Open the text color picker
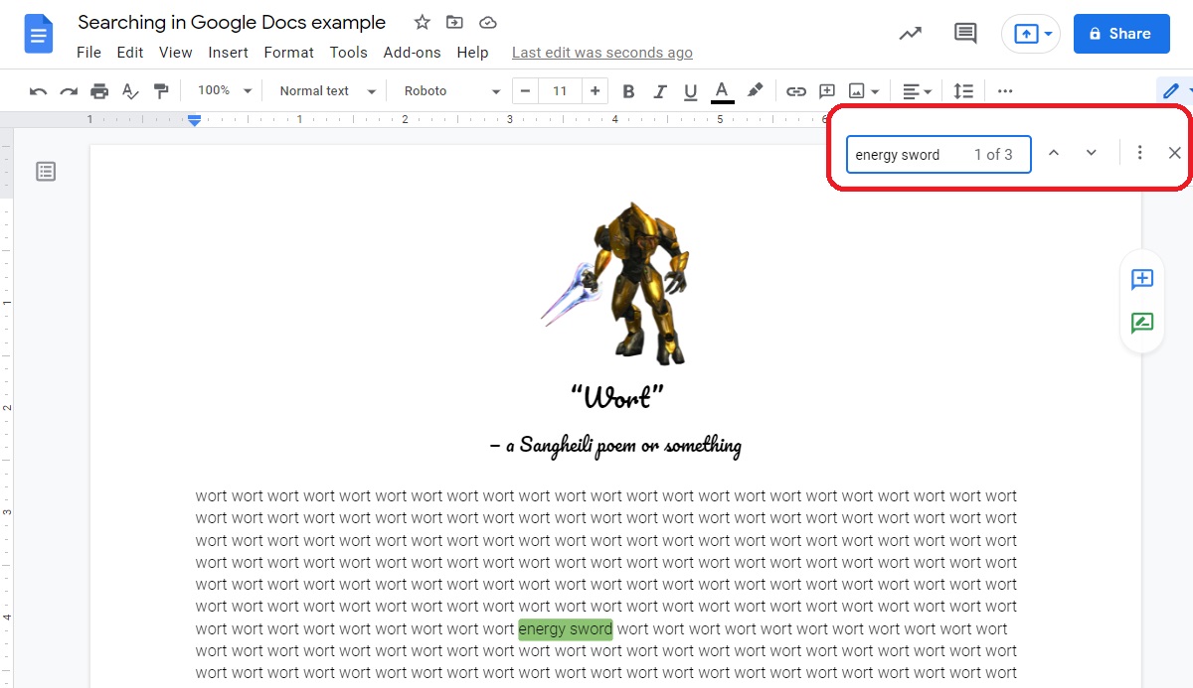 tap(723, 91)
